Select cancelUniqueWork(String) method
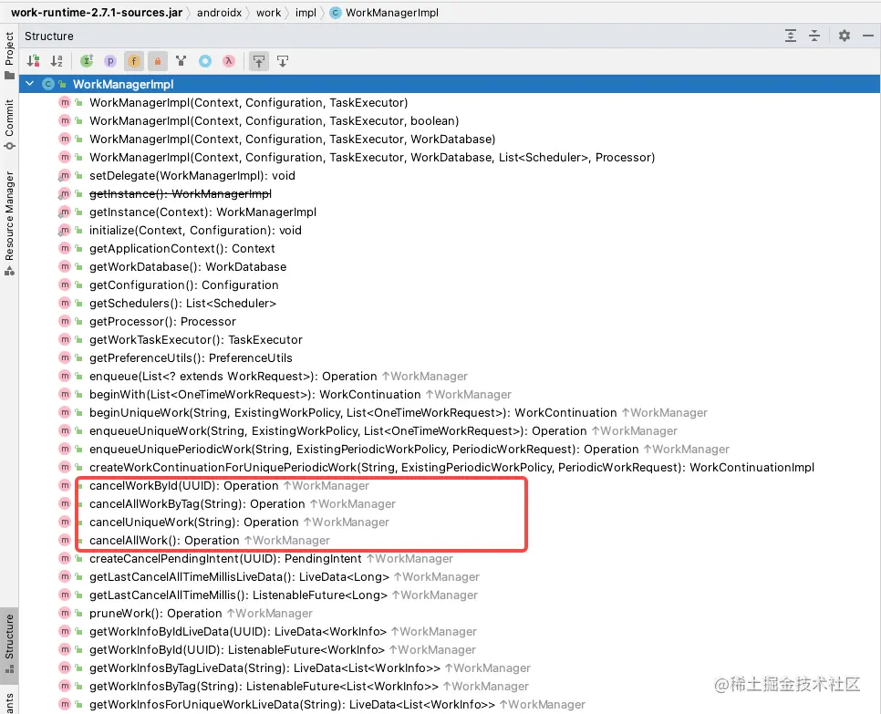Viewport: 881px width, 714px height. click(x=239, y=523)
